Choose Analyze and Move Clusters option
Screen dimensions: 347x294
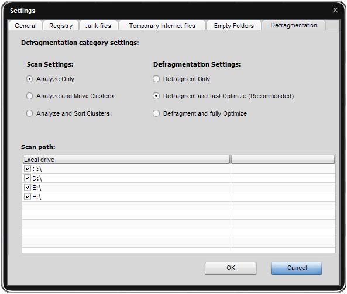click(29, 96)
